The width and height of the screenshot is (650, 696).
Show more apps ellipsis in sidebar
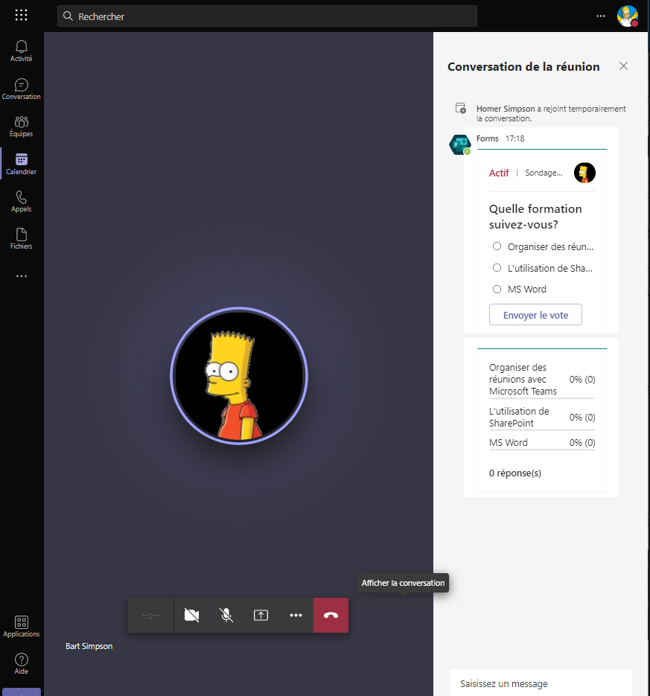(22, 276)
